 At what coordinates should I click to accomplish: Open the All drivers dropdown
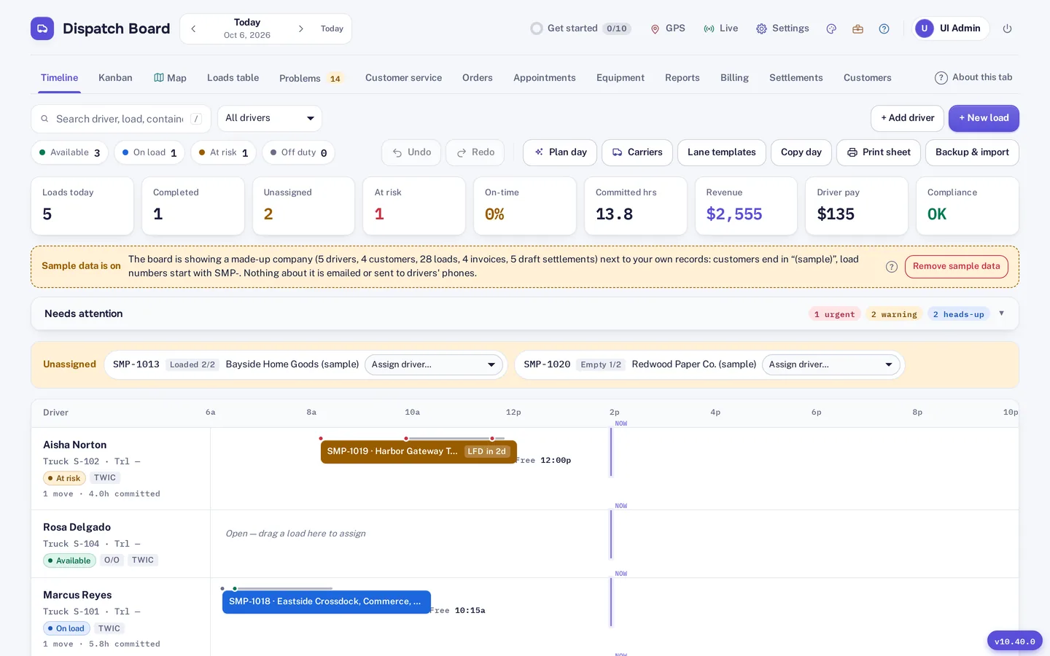pyautogui.click(x=270, y=118)
